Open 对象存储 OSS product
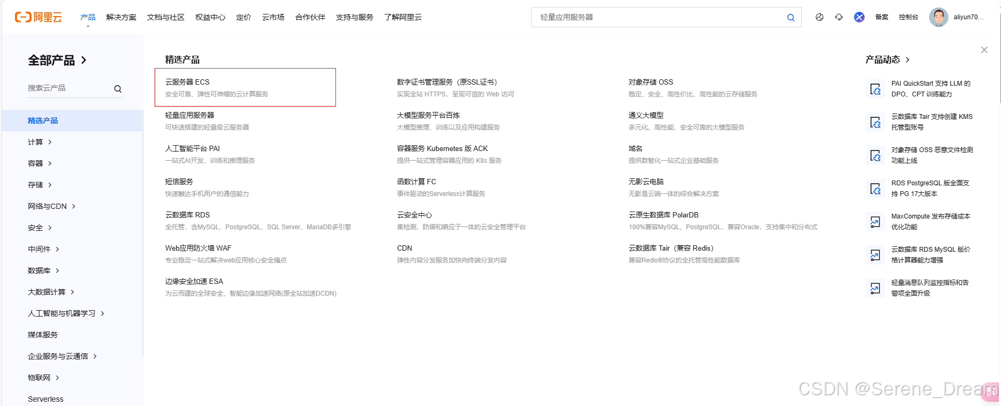Viewport: 1001px width, 406px height. 651,82
